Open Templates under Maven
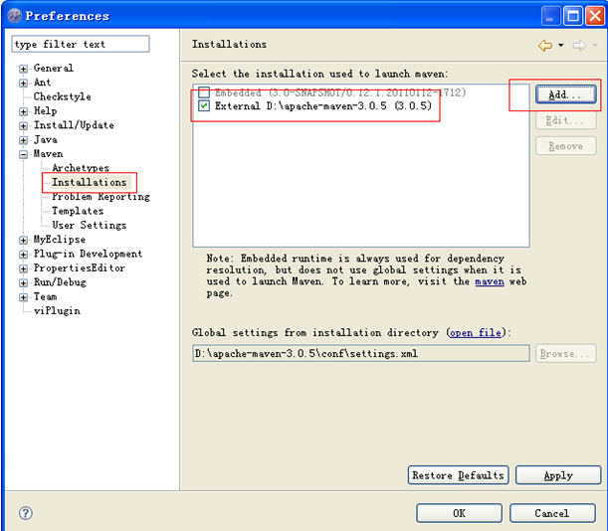Screen dimensions: 608x531 pyautogui.click(x=78, y=211)
